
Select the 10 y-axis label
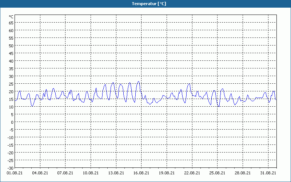coord(11,107)
